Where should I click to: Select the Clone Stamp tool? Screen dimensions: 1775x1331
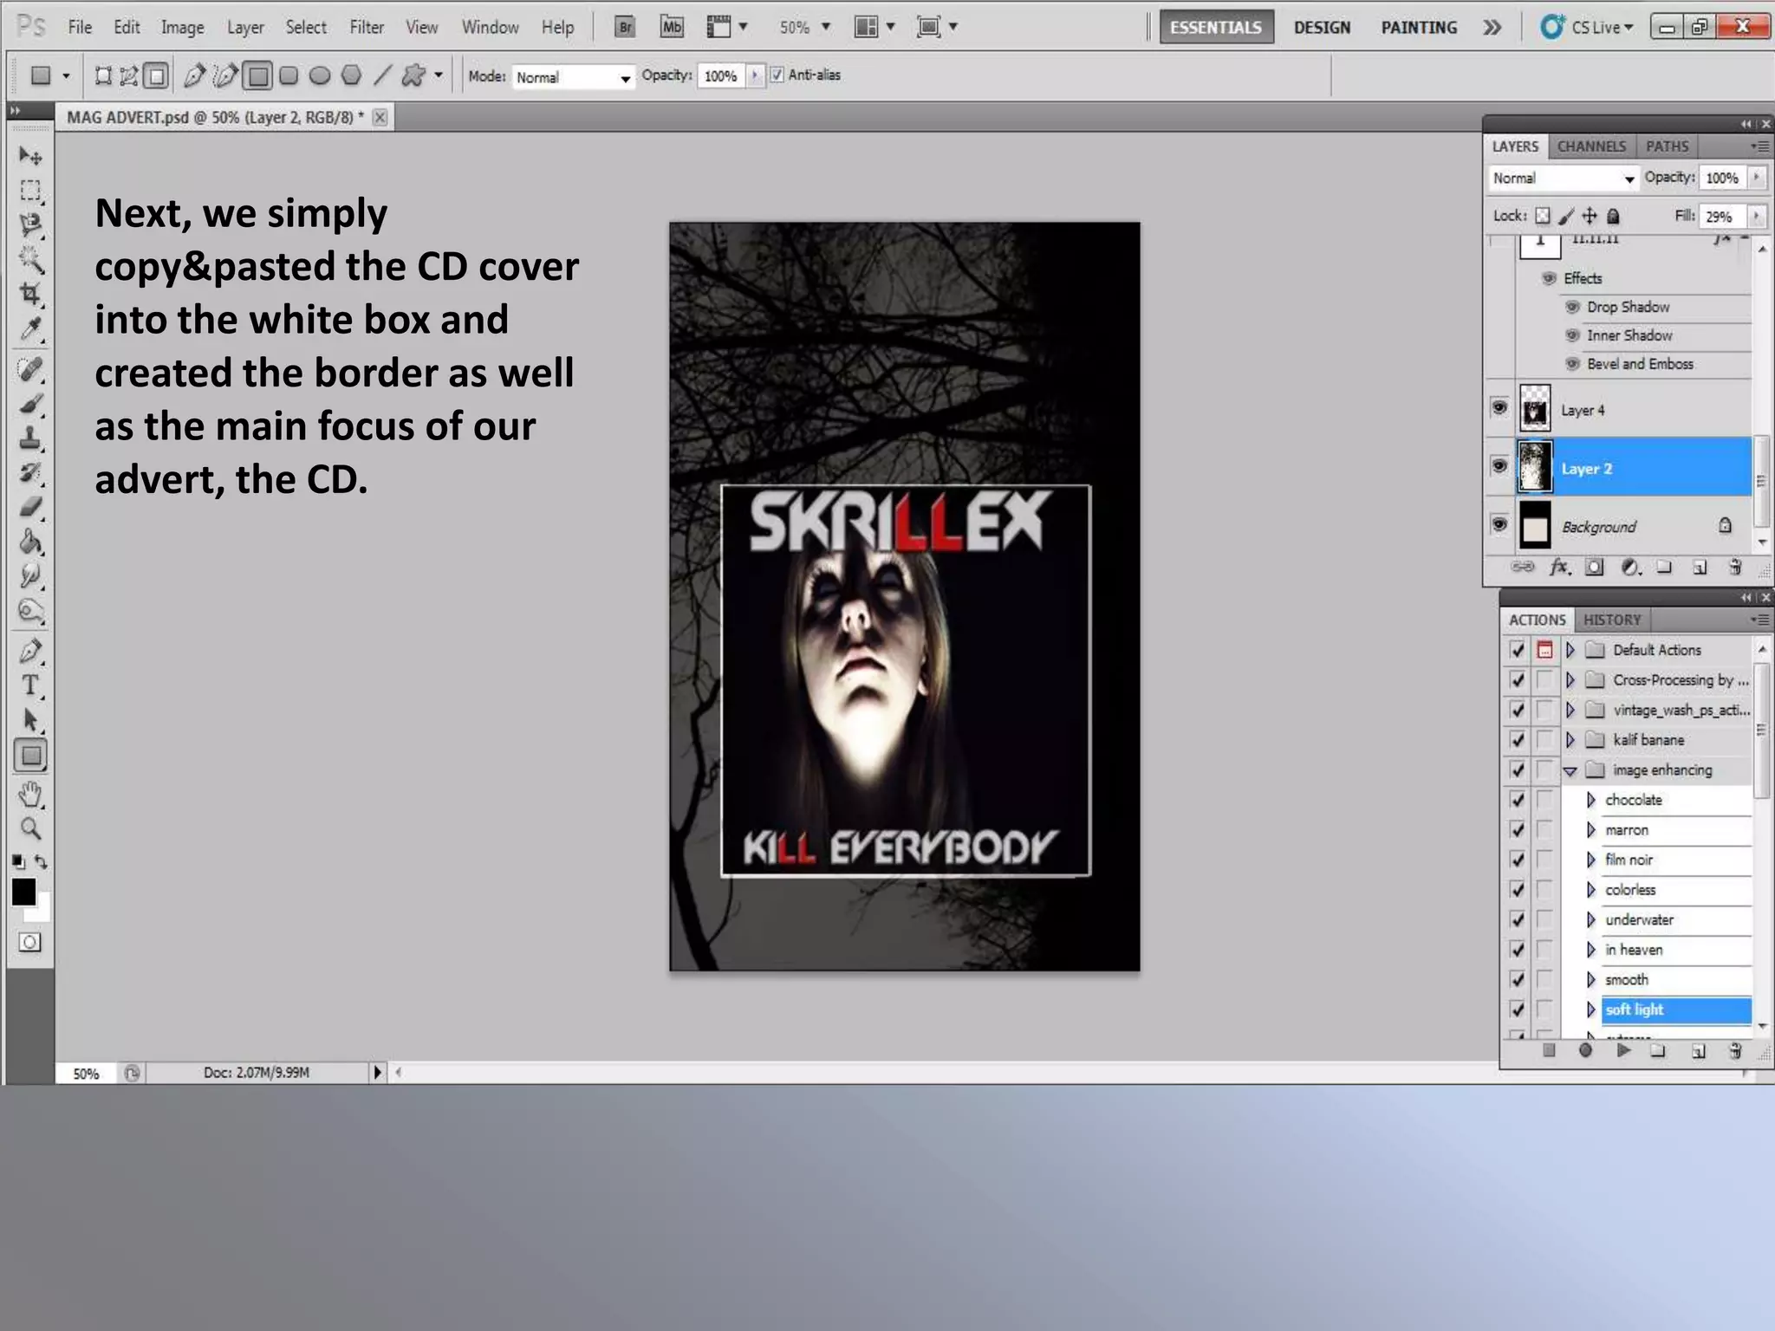tap(30, 438)
